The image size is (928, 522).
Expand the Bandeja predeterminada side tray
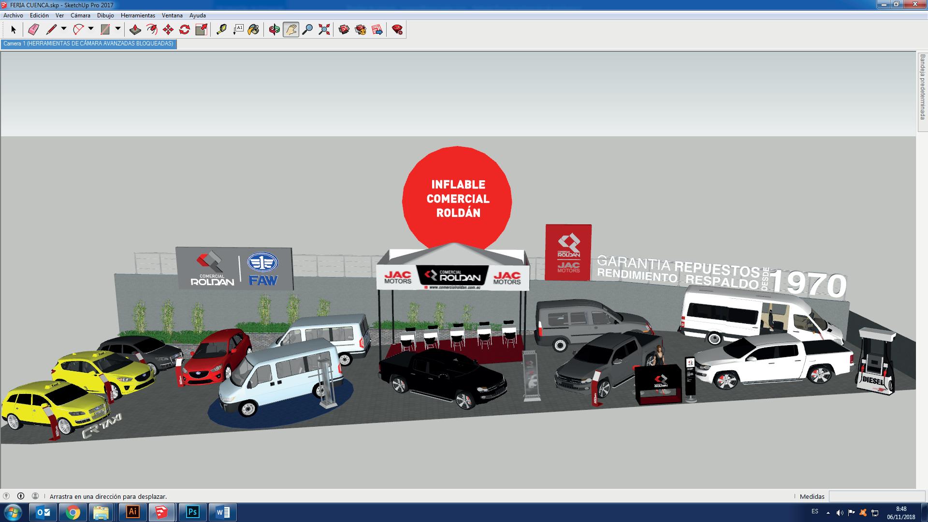[x=922, y=87]
